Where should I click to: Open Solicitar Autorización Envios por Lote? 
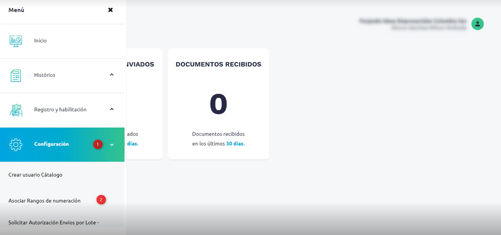(x=54, y=223)
